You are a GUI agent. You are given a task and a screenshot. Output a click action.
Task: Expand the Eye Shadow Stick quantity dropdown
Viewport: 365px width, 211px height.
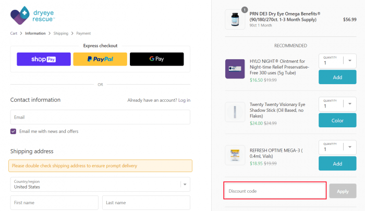pos(337,104)
